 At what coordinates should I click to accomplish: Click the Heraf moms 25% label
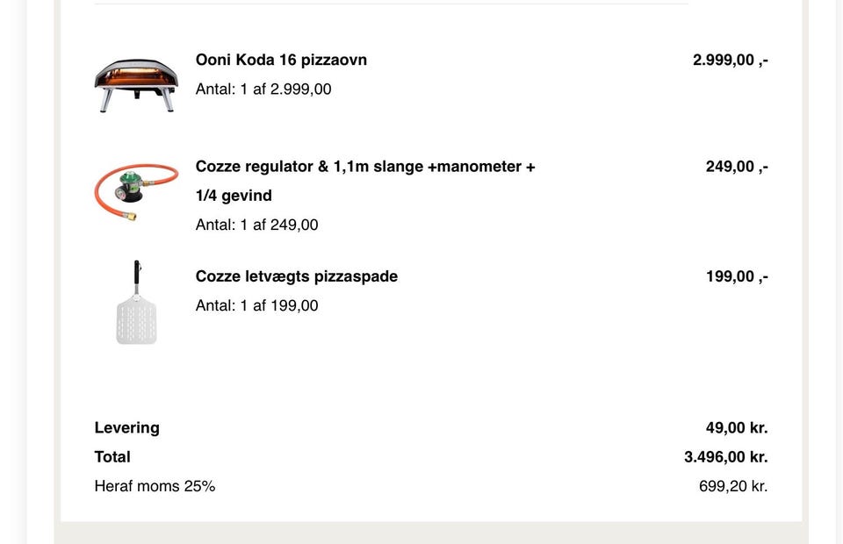tap(155, 486)
